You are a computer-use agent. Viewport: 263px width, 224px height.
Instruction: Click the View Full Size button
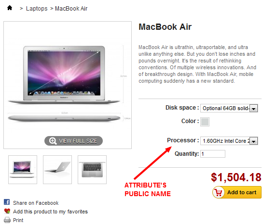[73, 141]
